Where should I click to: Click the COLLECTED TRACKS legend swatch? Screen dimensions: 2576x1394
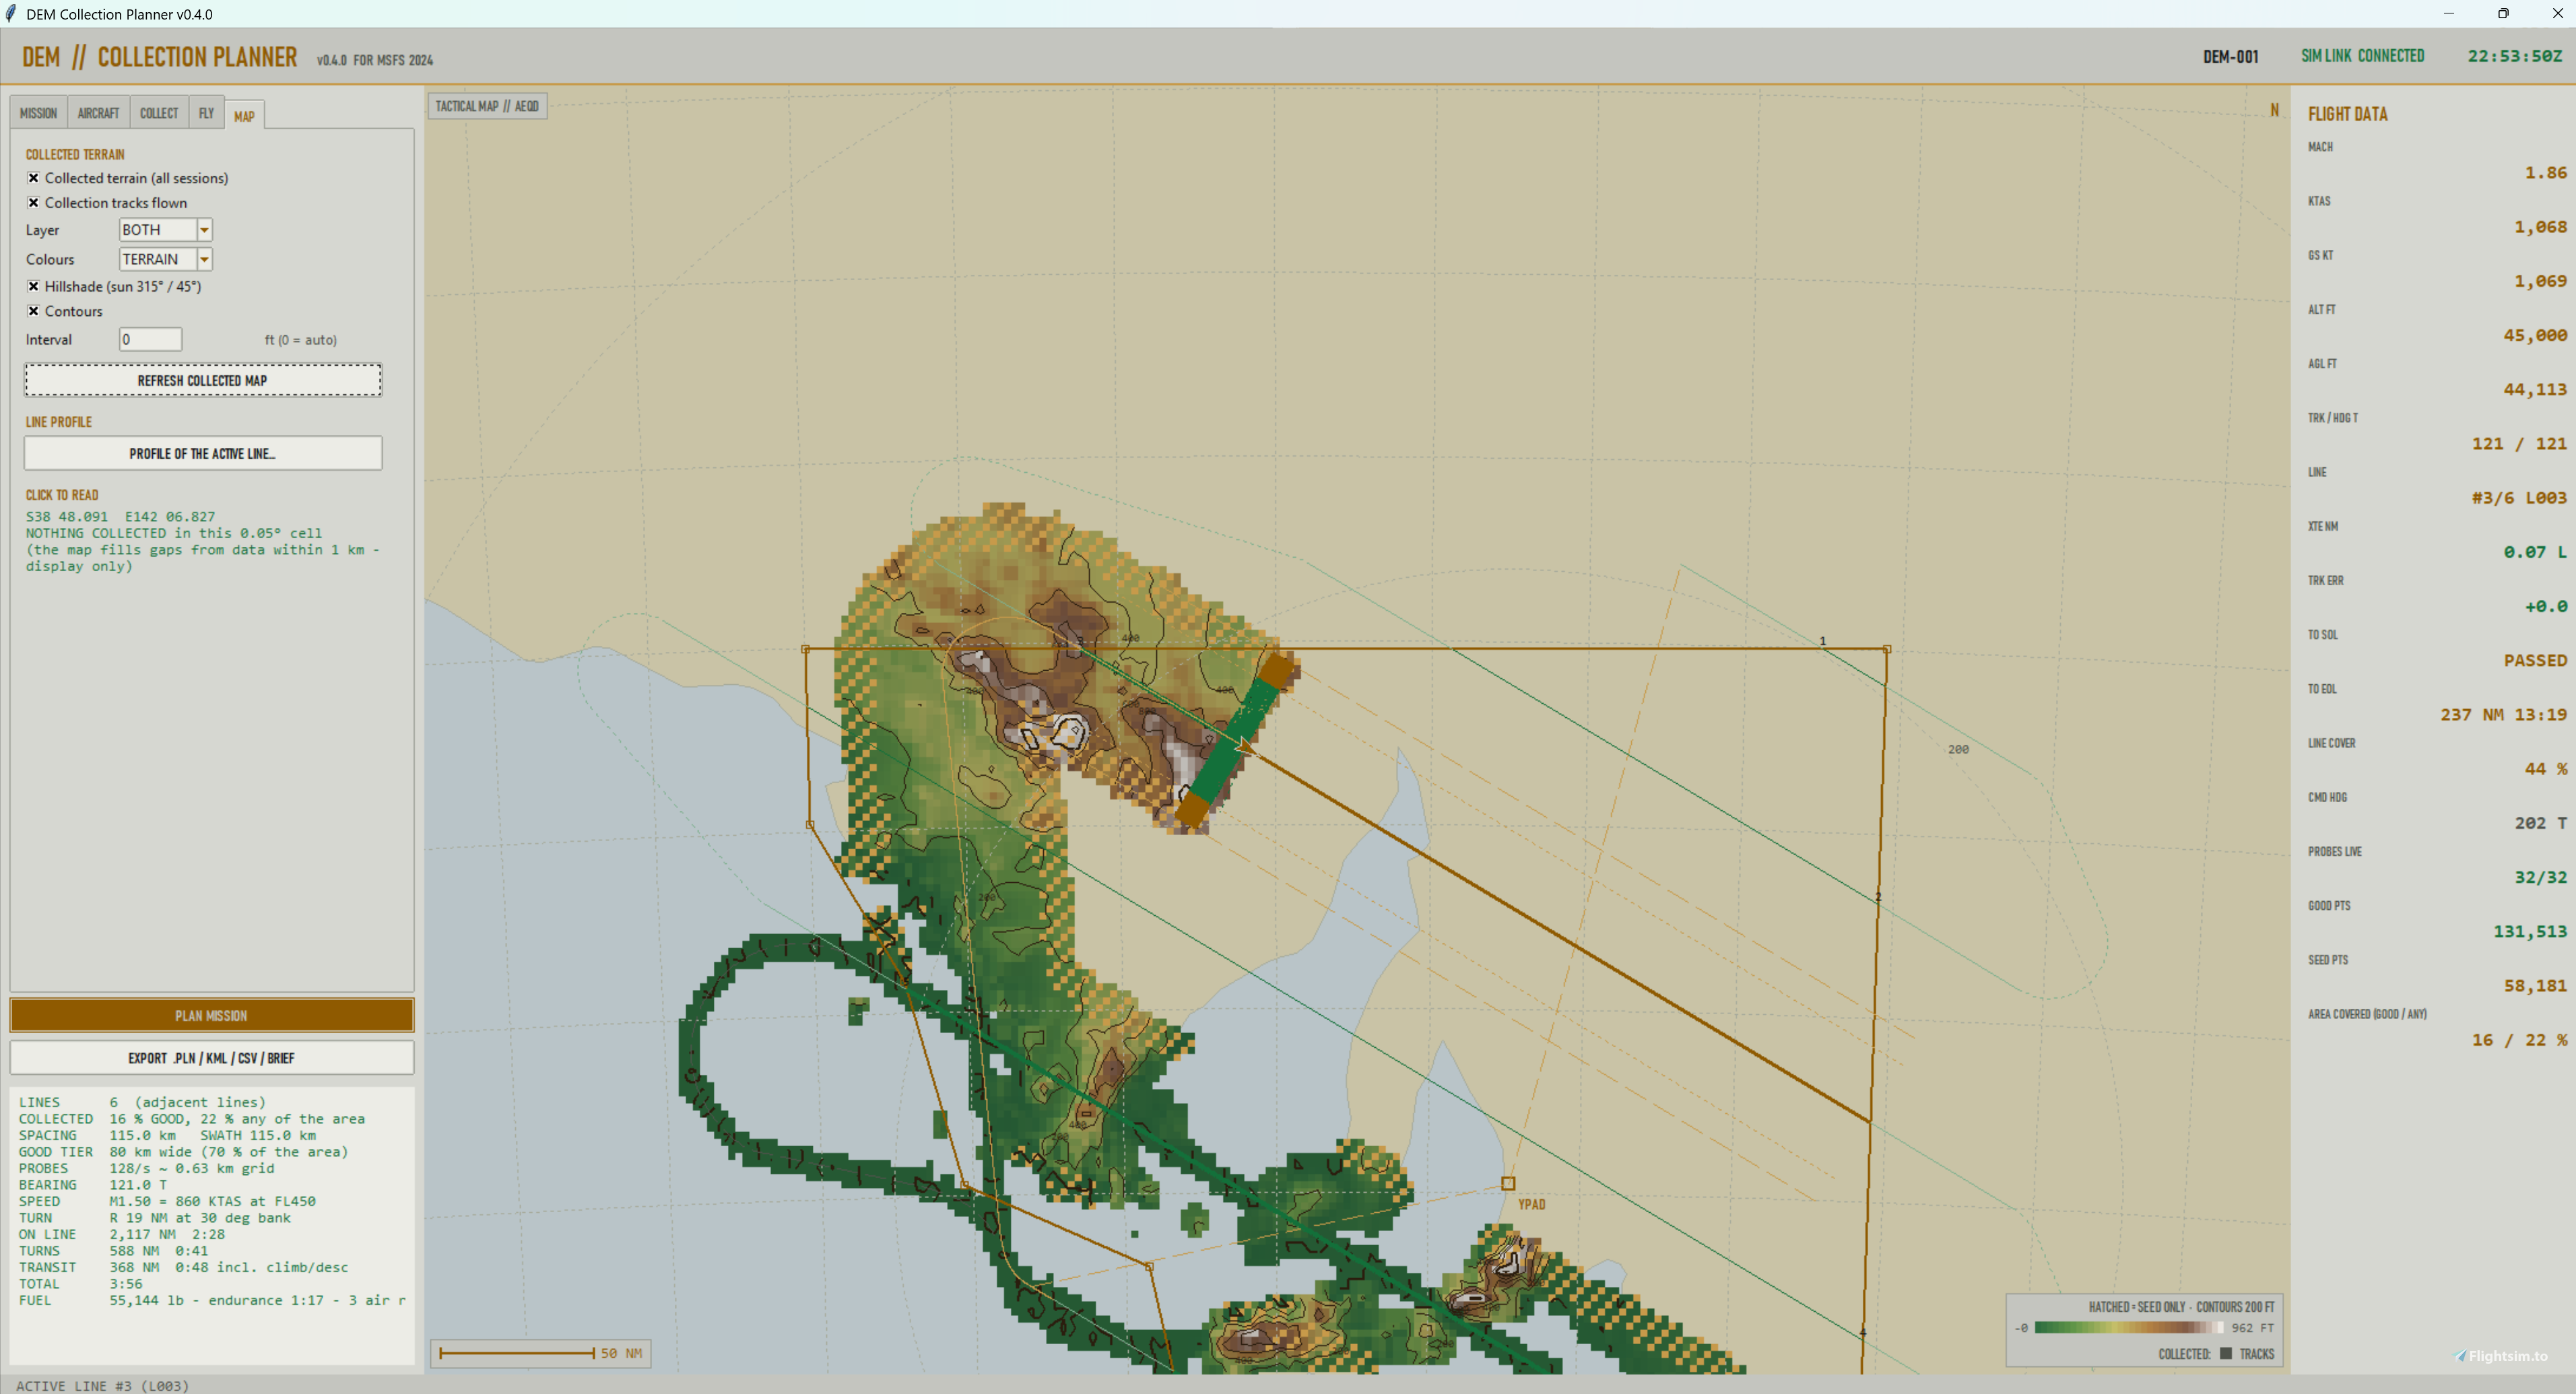pos(2226,1354)
